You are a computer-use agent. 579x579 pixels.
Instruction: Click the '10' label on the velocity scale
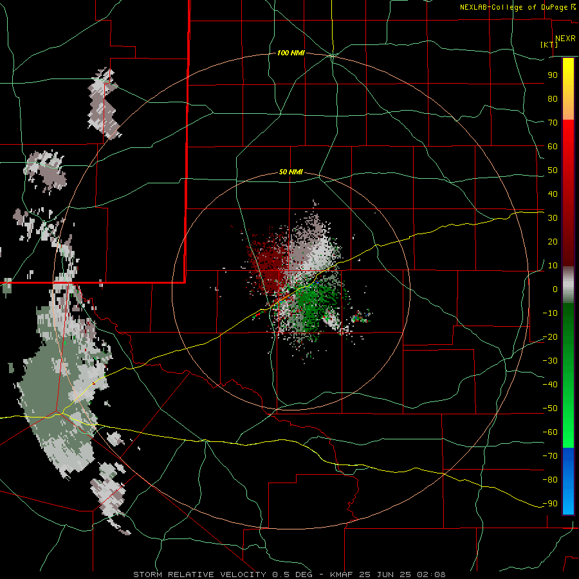[553, 266]
